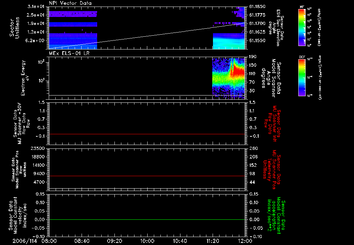Click the NF color scale bar
This screenshot has height=245, width=354.
point(302,27)
